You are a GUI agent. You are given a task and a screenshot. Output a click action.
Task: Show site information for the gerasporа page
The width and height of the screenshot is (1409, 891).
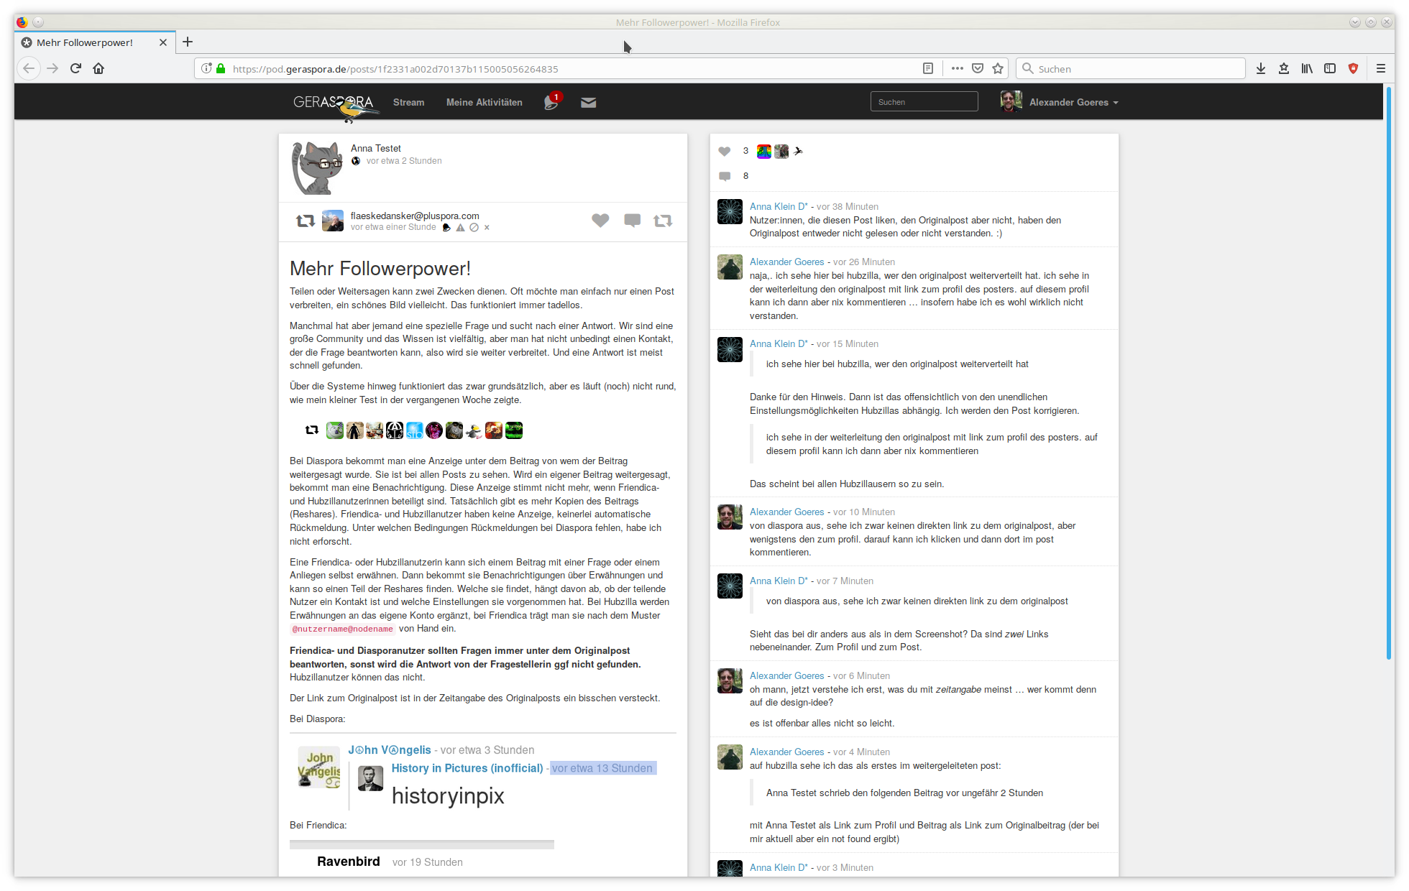[x=207, y=68]
